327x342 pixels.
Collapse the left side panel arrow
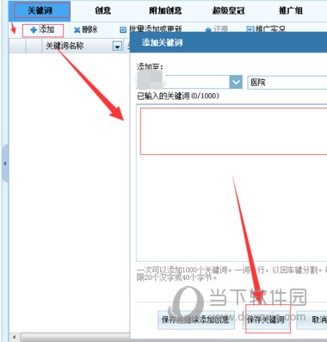pos(4,164)
